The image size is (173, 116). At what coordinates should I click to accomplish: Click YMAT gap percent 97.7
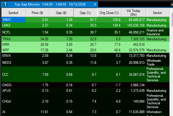[x=93, y=20]
